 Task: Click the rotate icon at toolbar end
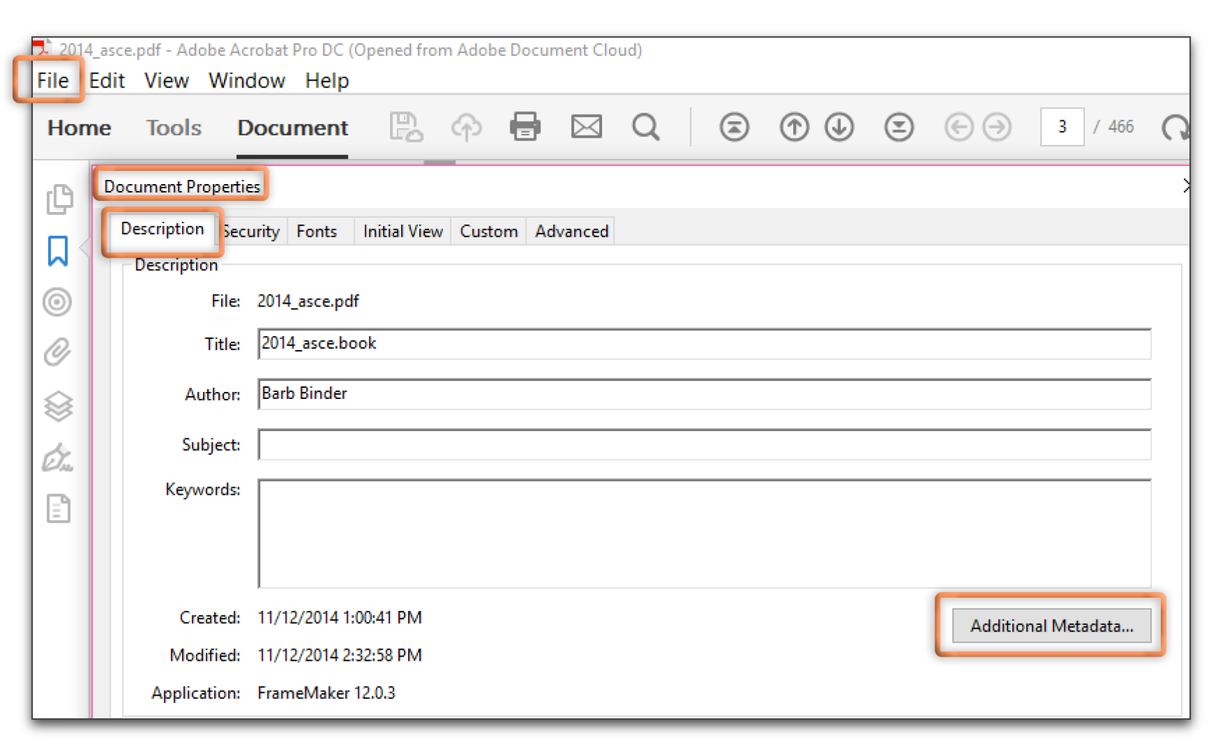tap(1175, 127)
